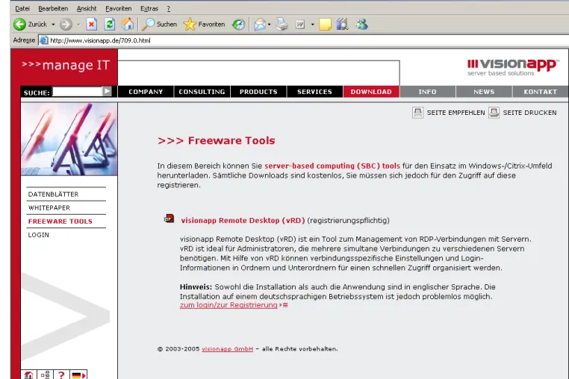Open the Favoriten star panel
Viewport: 569px width, 379px height.
pyautogui.click(x=204, y=25)
